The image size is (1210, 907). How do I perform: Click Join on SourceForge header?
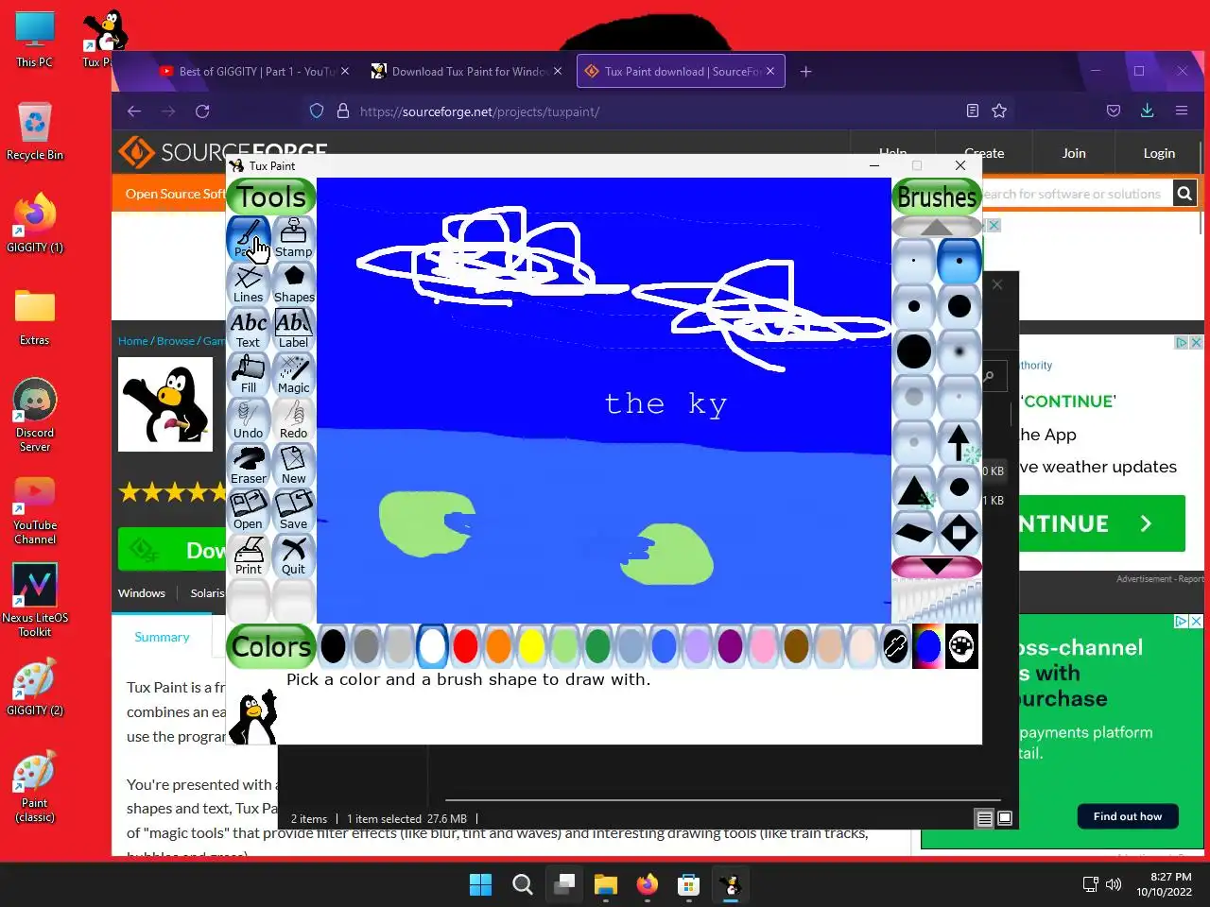click(1074, 153)
